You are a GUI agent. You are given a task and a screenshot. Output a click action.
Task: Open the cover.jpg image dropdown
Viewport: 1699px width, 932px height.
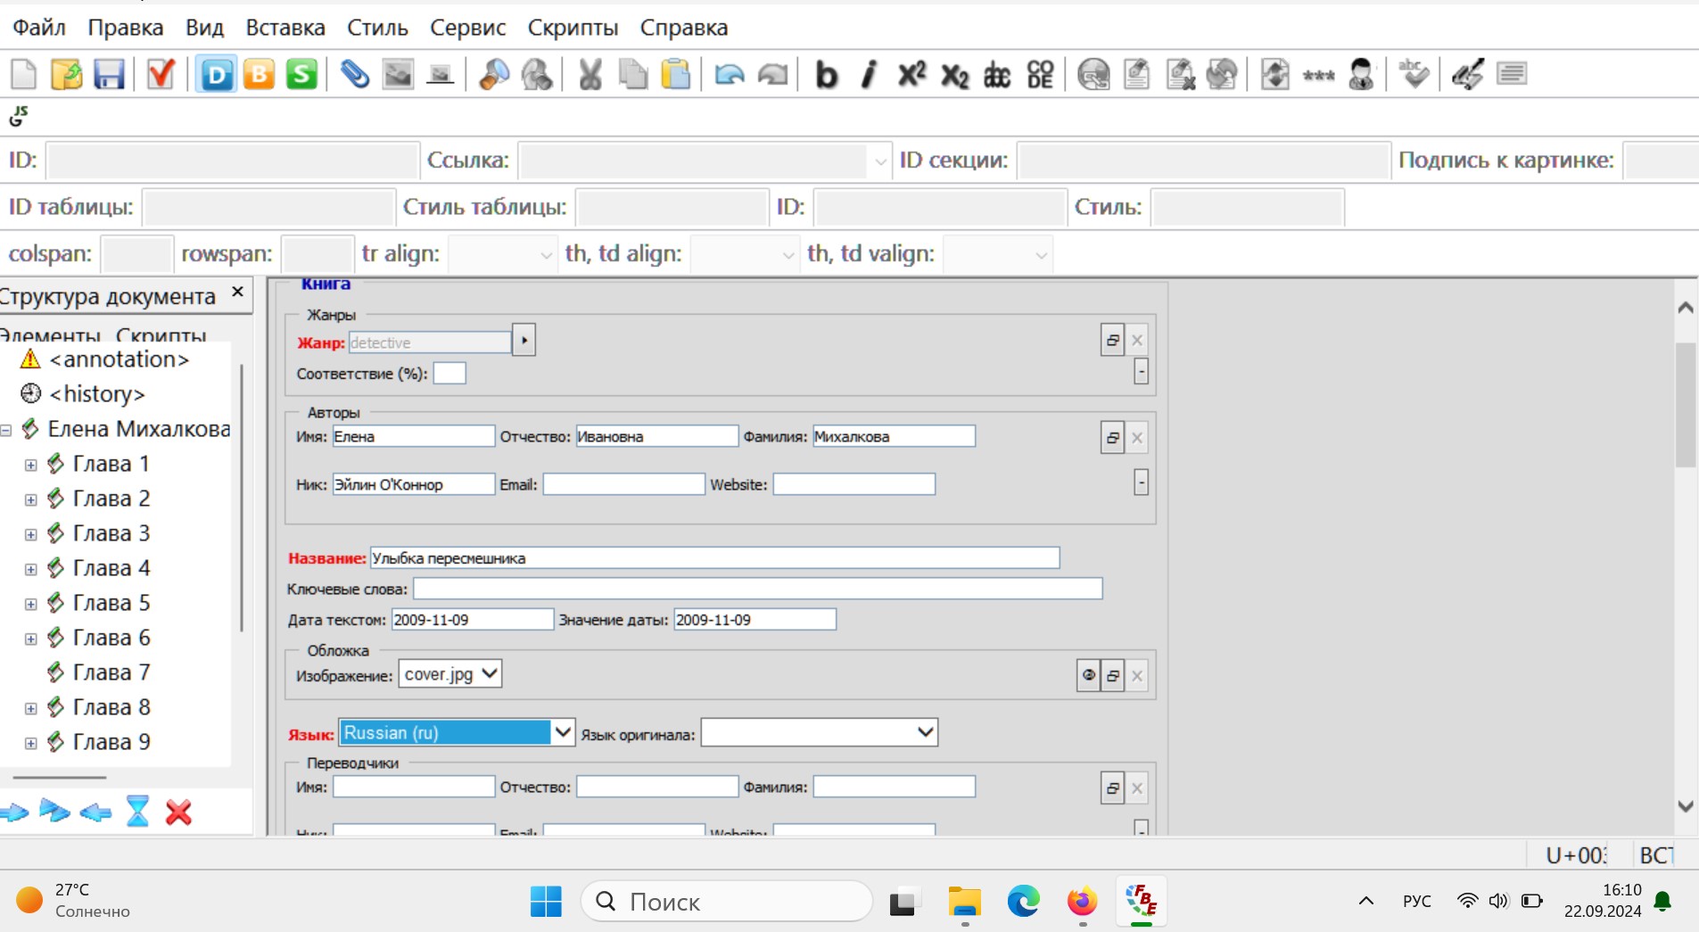click(x=450, y=674)
